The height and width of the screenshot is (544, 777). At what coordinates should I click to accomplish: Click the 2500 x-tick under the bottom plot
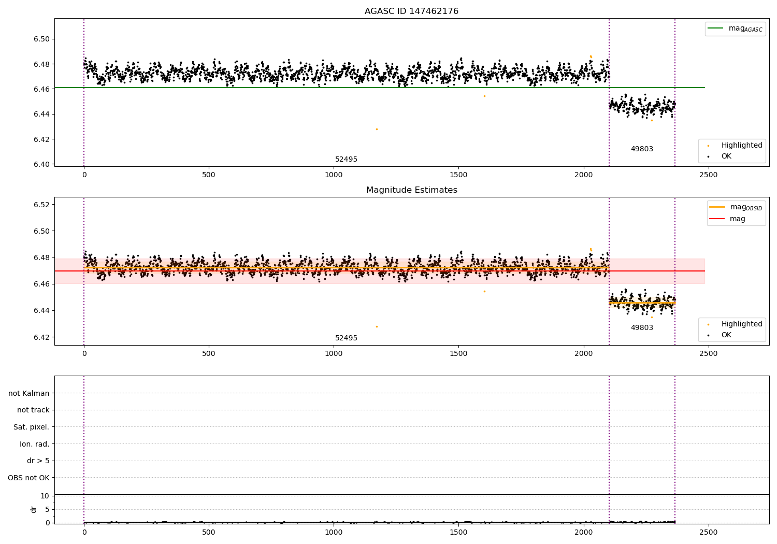(x=709, y=533)
